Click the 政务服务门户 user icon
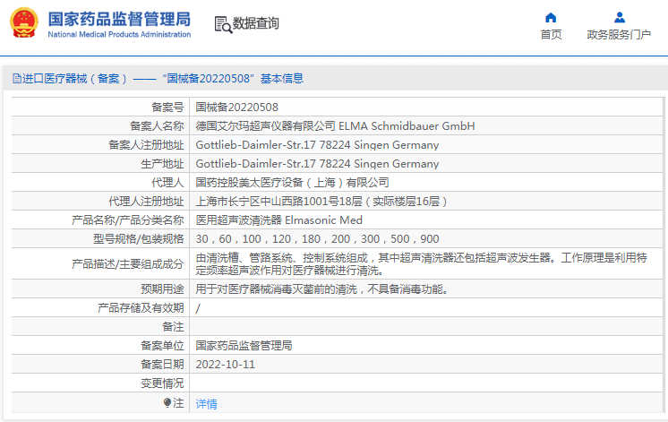 pos(620,18)
